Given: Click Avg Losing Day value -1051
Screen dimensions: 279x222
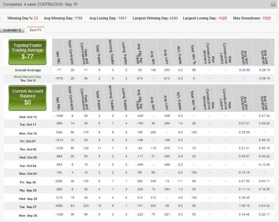Looking at the screenshot, I should click(122, 18).
